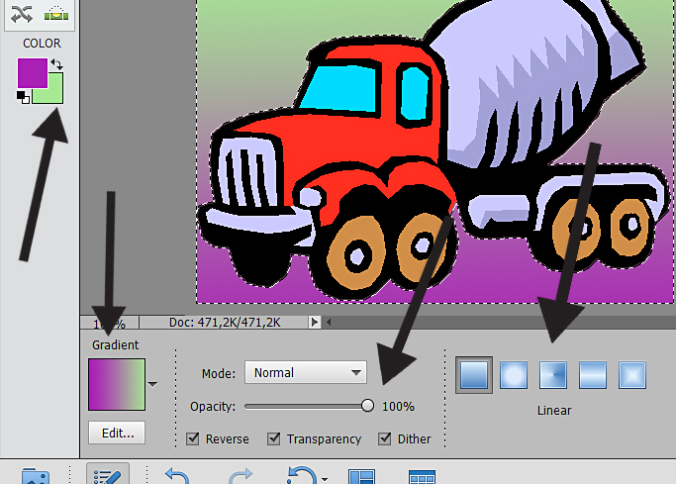Choose the Radial gradient type
The height and width of the screenshot is (484, 676).
[x=513, y=375]
